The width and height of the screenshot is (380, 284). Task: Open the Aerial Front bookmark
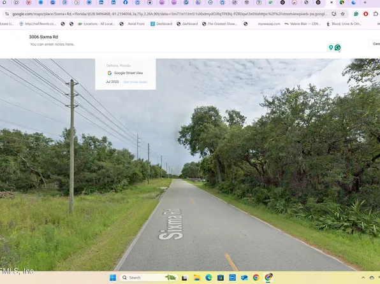click(136, 24)
